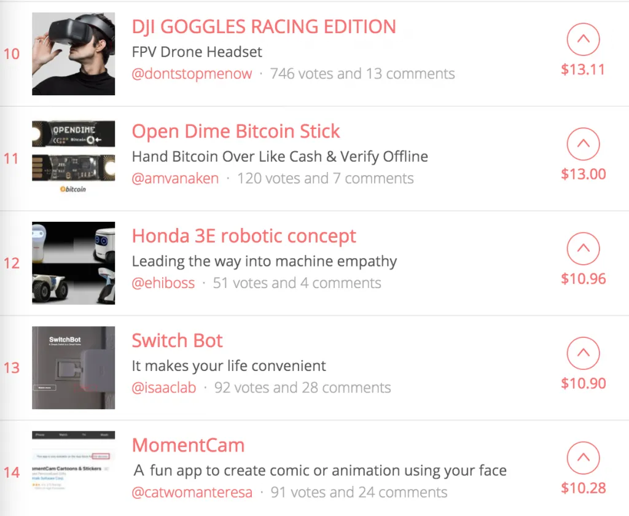Select the DJI goggles headset thumbnail
This screenshot has height=516, width=629.
[74, 54]
